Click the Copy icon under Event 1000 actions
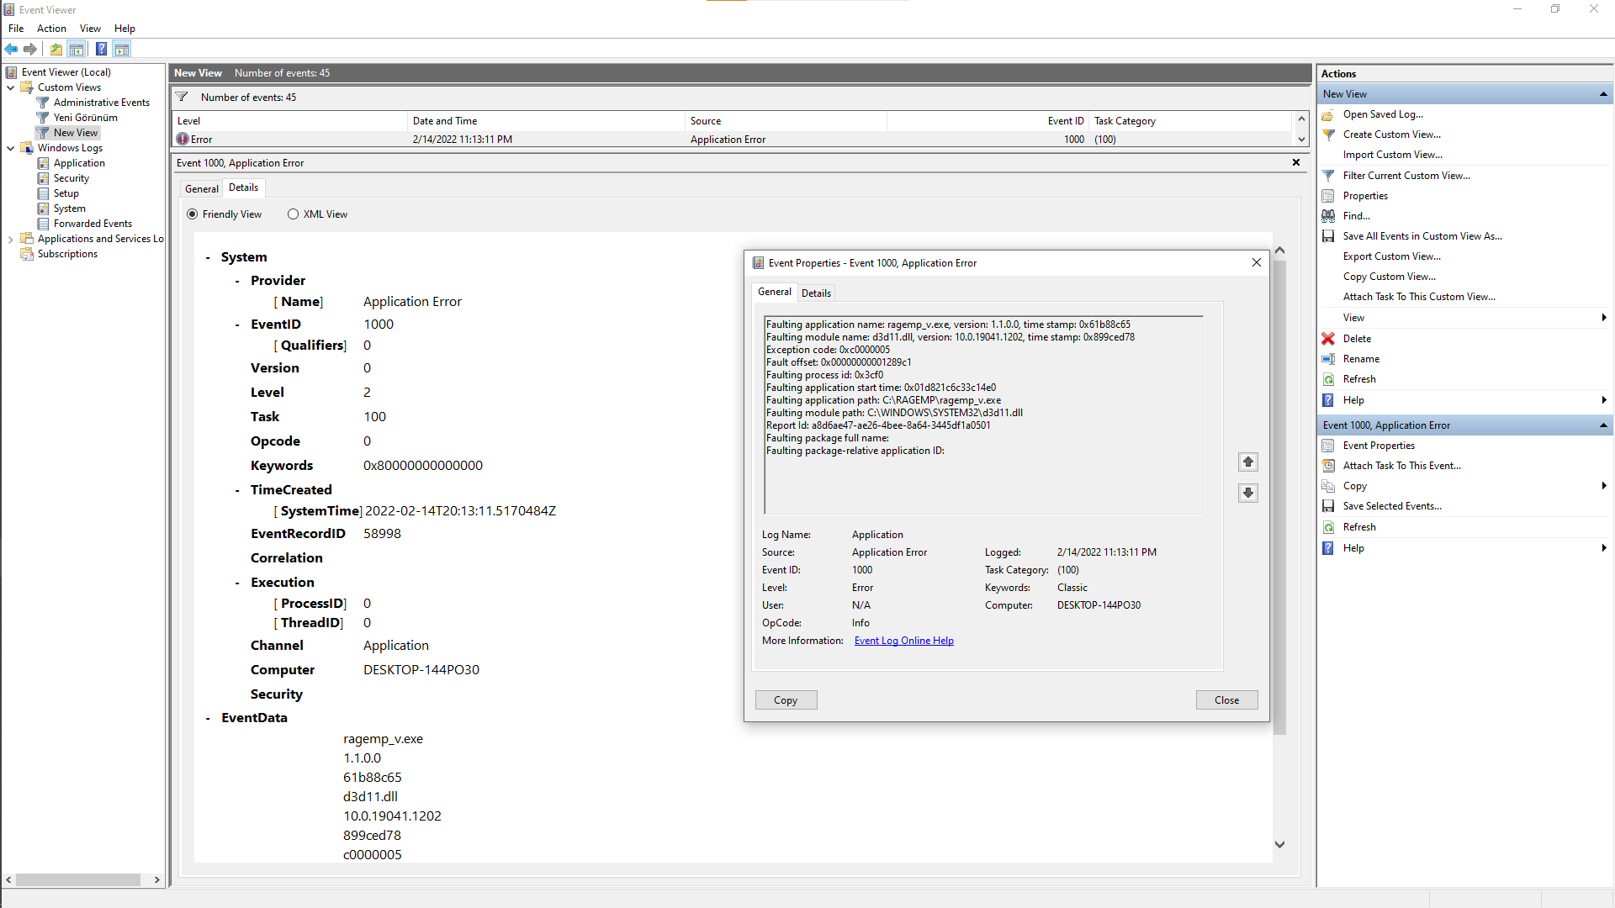Screen dimensions: 1615x908 [x=1328, y=486]
